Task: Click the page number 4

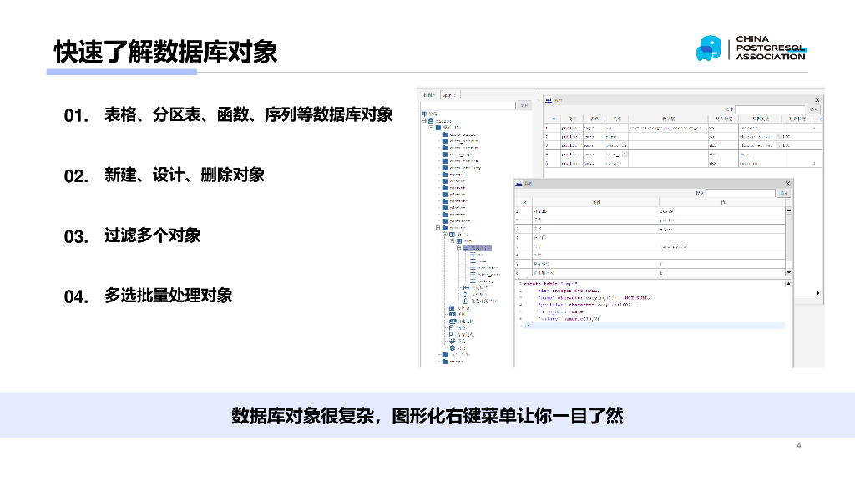Action: tap(799, 446)
